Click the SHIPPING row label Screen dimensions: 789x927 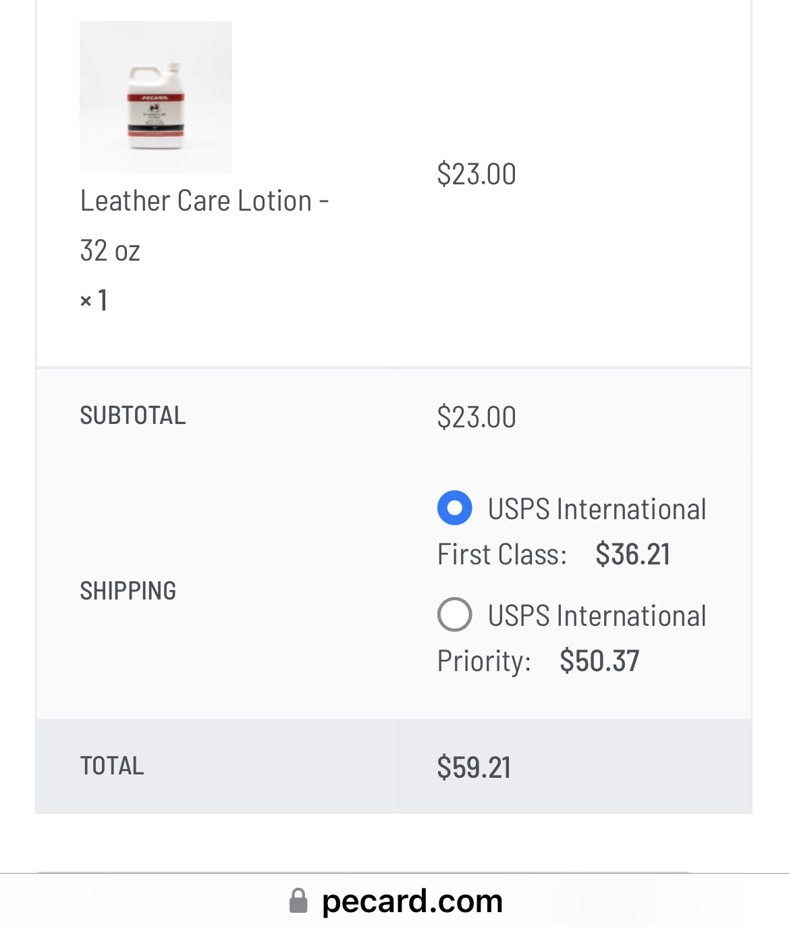click(128, 591)
